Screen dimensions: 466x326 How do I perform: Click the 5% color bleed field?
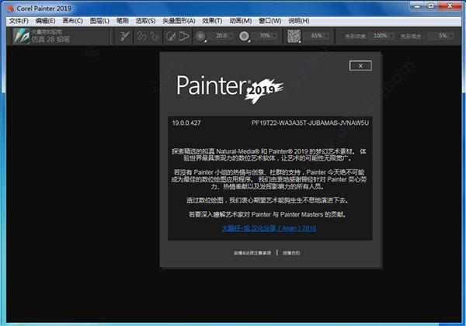click(440, 36)
